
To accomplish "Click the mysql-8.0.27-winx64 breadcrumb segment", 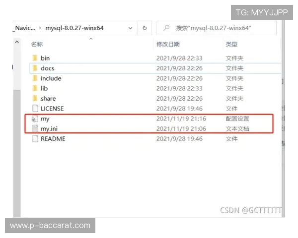I will (74, 28).
